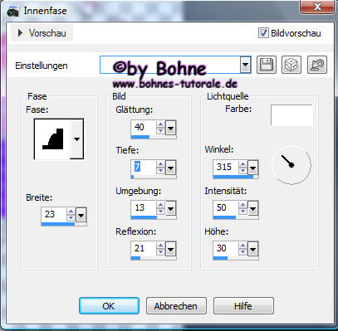
Task: Click the Abbrechen button
Action: 176,306
